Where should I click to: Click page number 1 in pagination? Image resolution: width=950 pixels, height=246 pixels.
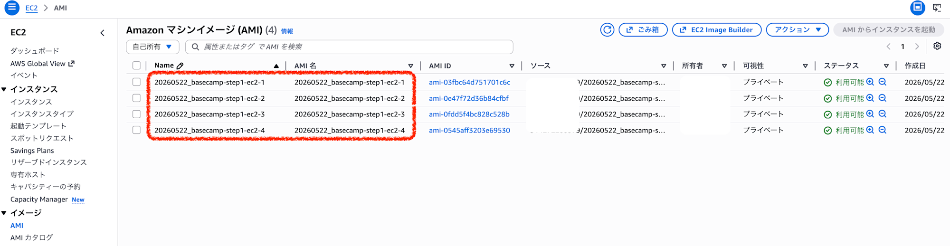tap(902, 47)
